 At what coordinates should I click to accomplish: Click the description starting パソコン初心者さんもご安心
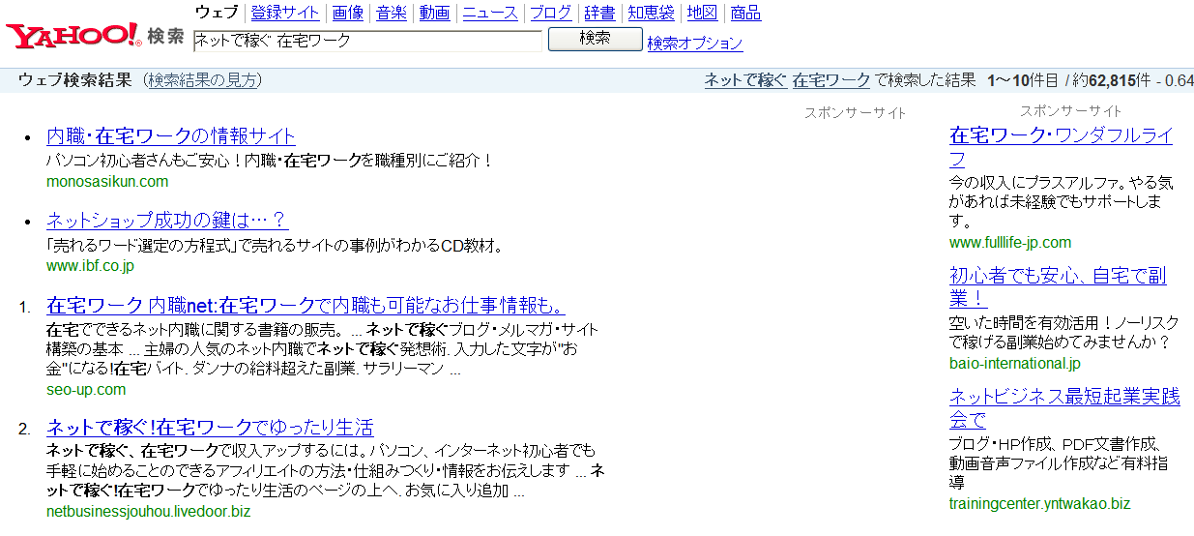point(271,161)
